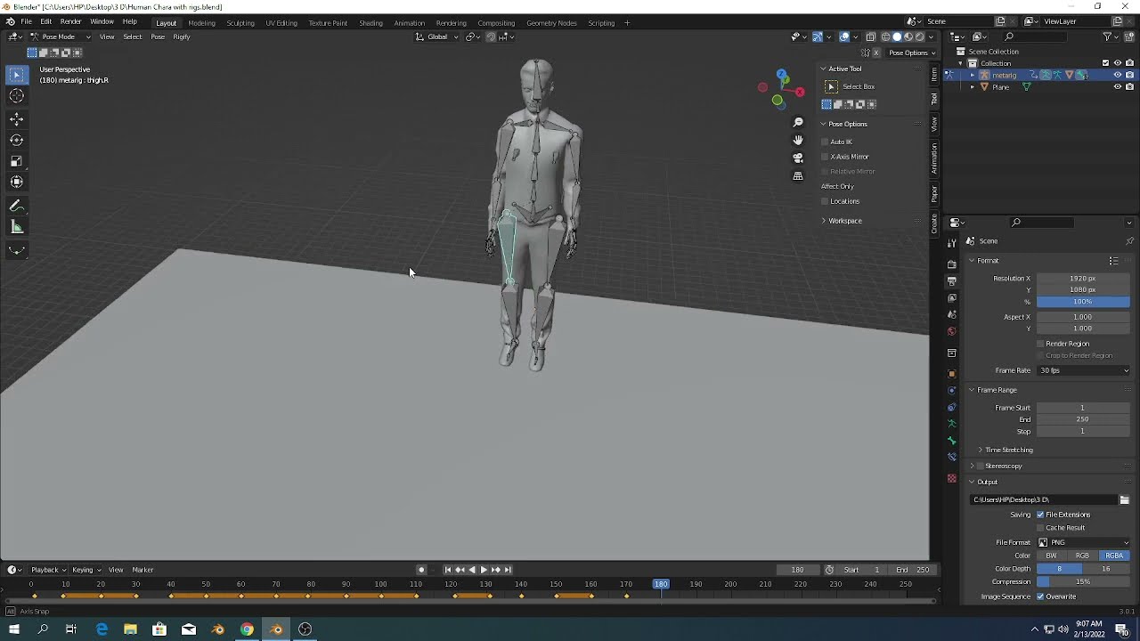This screenshot has width=1140, height=641.
Task: Switch to the Shading workspace tab
Action: (x=370, y=22)
